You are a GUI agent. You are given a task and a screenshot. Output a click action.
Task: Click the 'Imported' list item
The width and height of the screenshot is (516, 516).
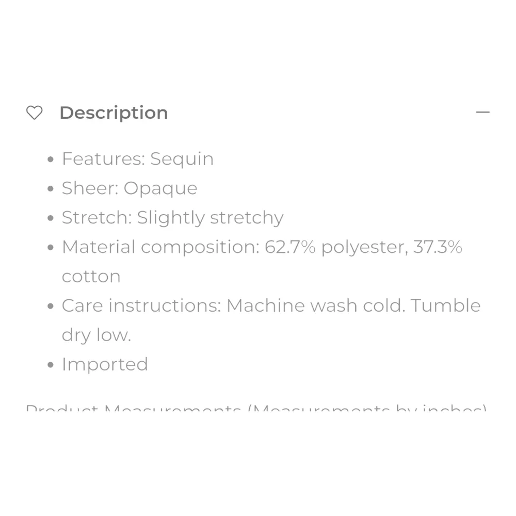tap(105, 365)
